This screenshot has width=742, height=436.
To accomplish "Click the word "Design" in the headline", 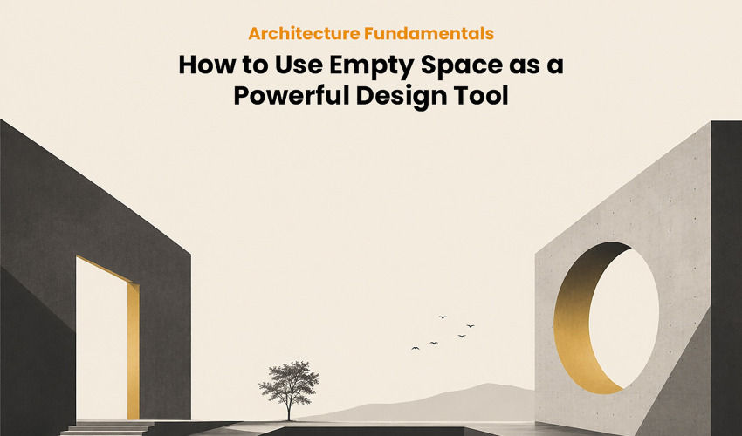I will coord(402,96).
